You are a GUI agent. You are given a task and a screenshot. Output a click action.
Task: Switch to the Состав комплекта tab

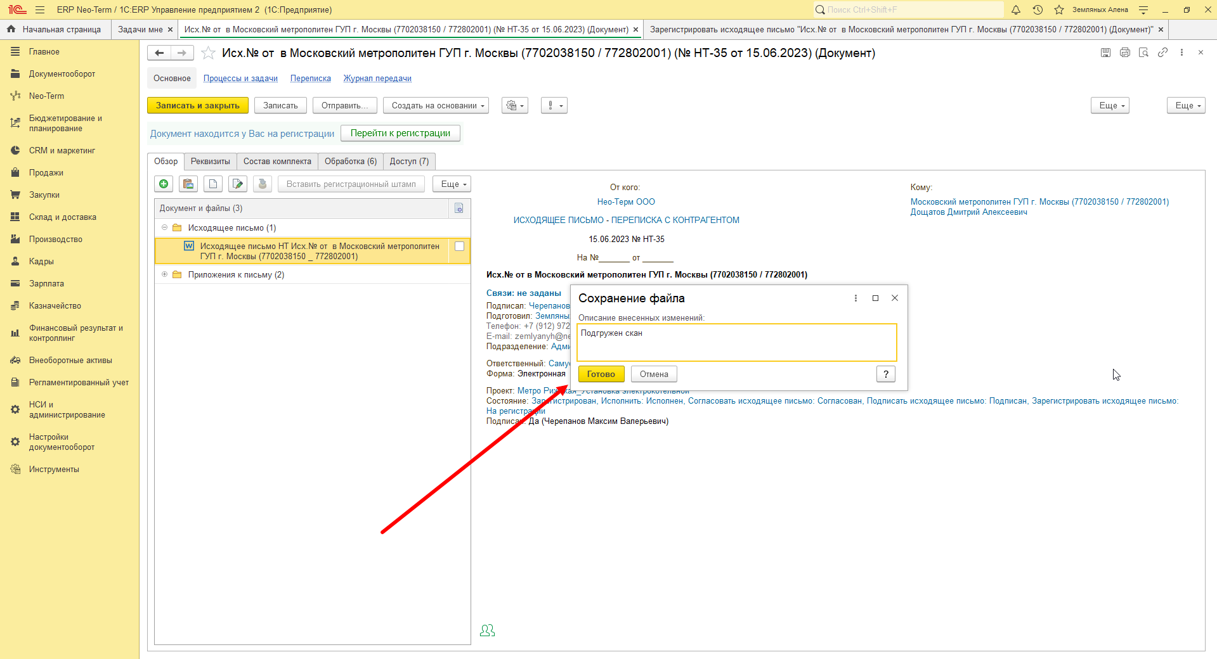(277, 162)
